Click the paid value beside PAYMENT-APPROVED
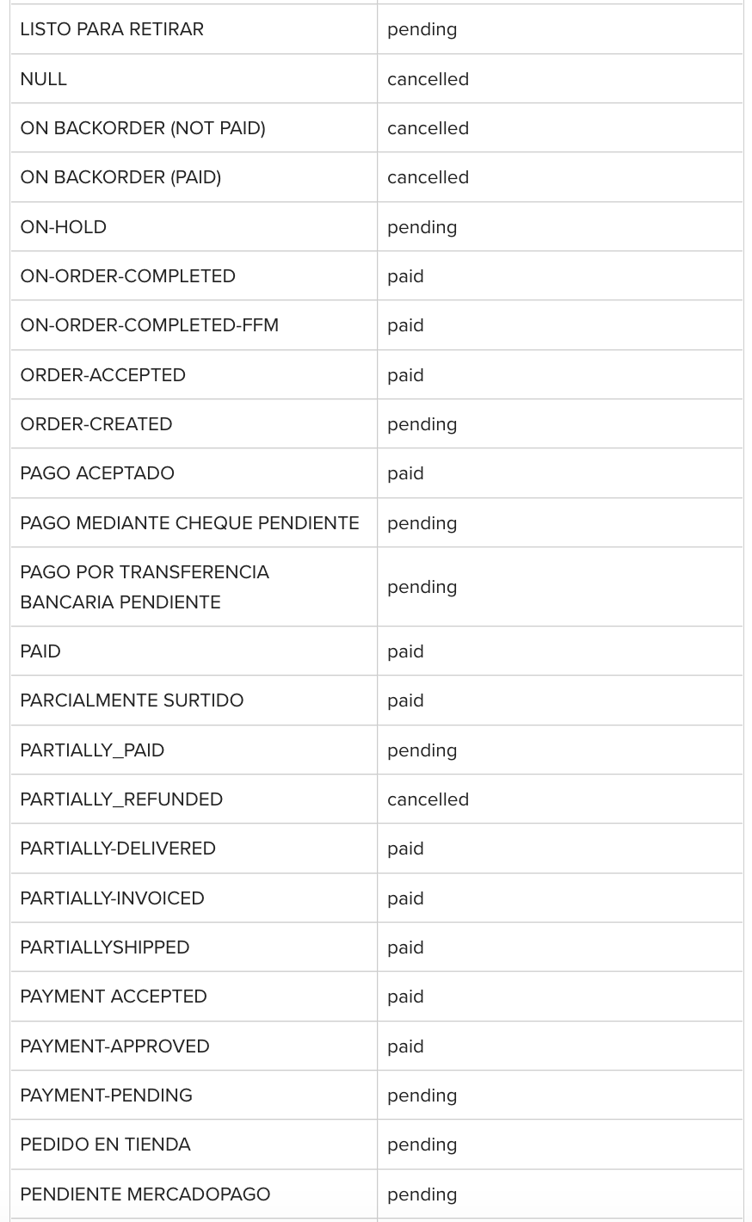The width and height of the screenshot is (752, 1222). pos(405,1047)
